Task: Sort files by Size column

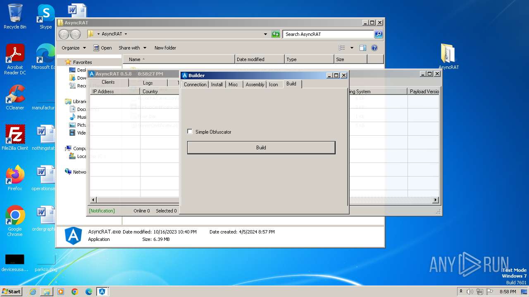Action: pos(350,59)
